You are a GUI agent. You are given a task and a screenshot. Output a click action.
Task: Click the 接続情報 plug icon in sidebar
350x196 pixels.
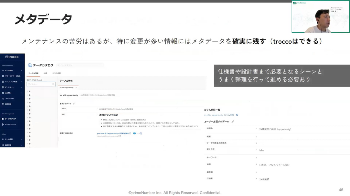point(3,104)
